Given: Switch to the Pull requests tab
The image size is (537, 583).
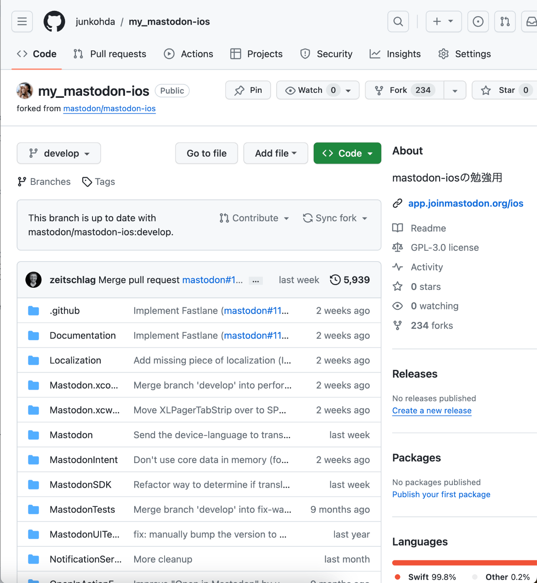Looking at the screenshot, I should 110,54.
